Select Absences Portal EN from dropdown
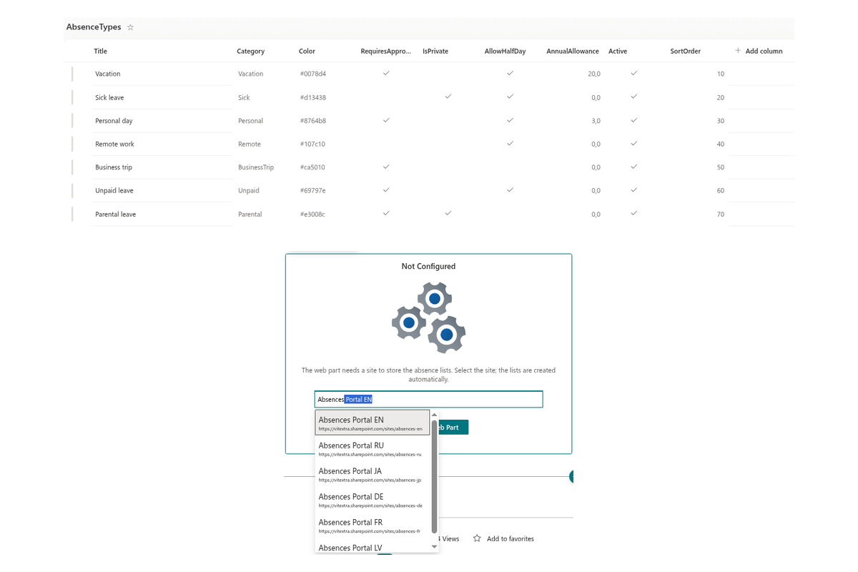 tap(373, 423)
